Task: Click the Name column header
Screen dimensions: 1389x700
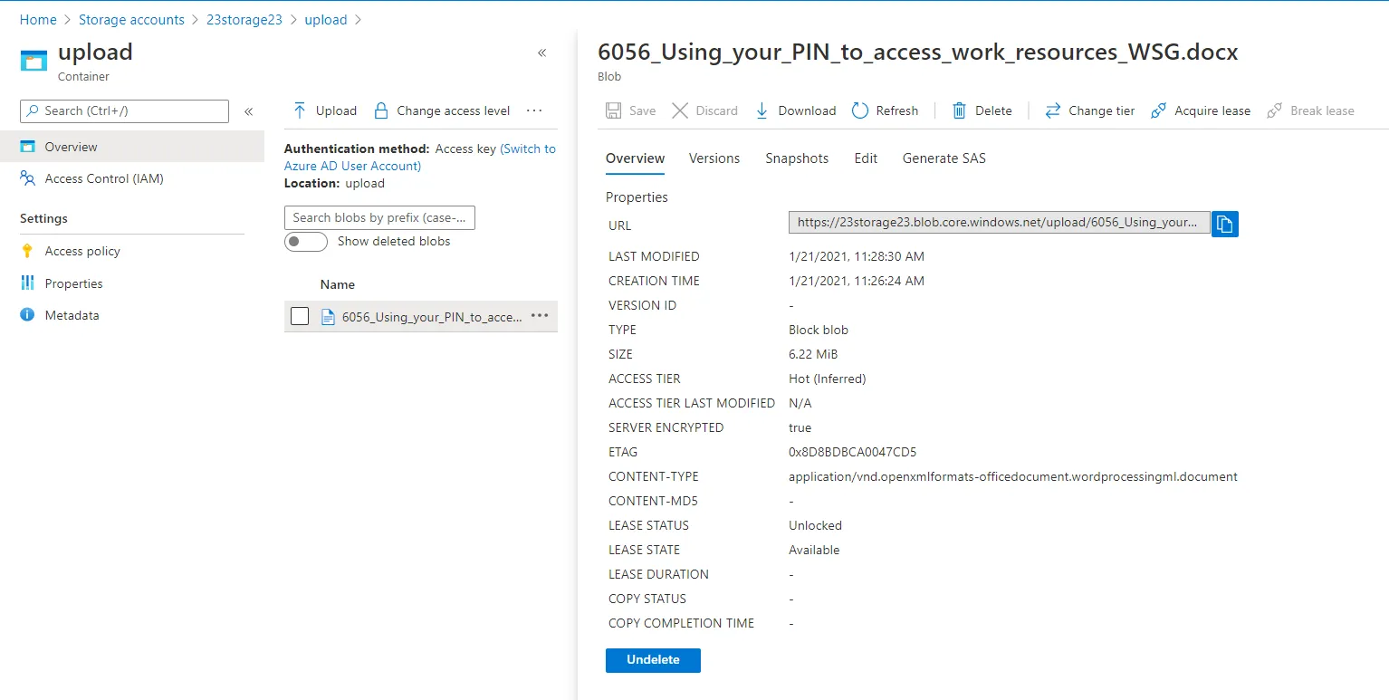Action: tap(338, 284)
